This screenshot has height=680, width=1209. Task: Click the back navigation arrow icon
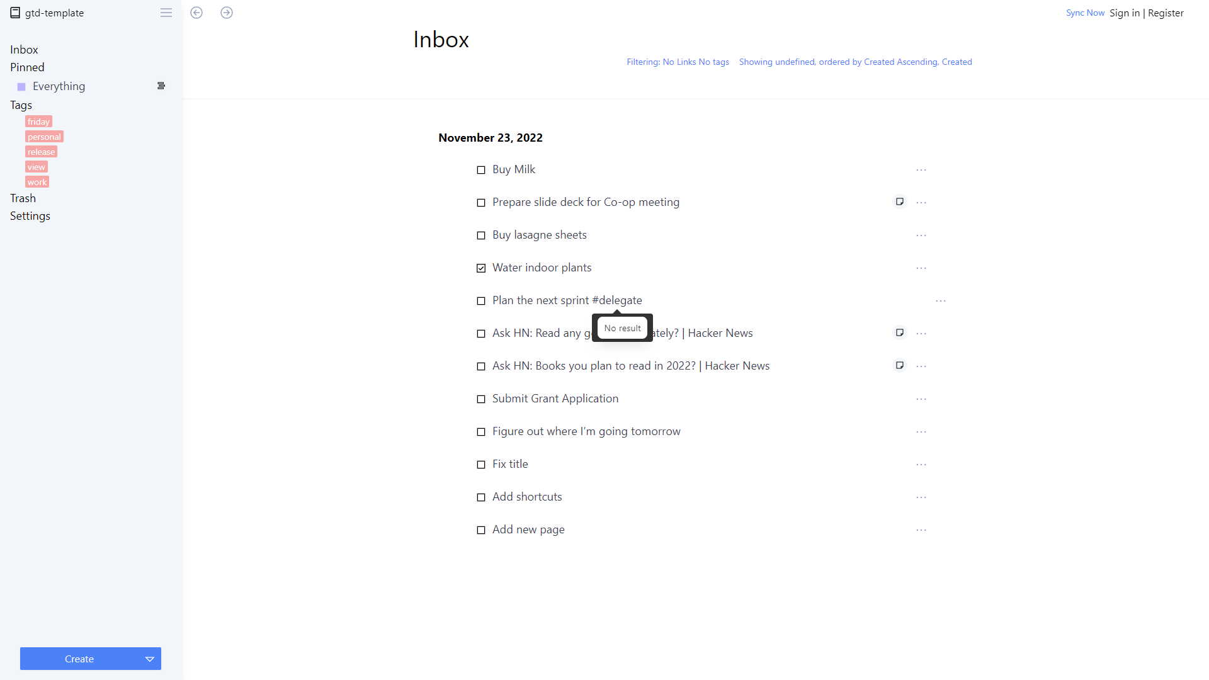click(196, 13)
